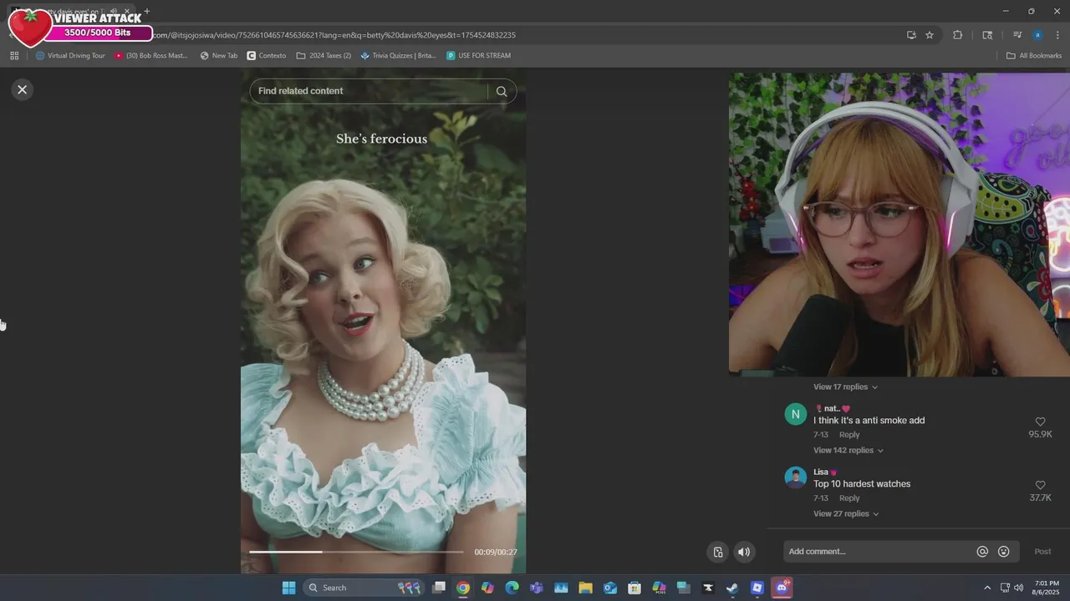This screenshot has width=1070, height=601.
Task: Open volume control in system tray
Action: [x=1018, y=588]
